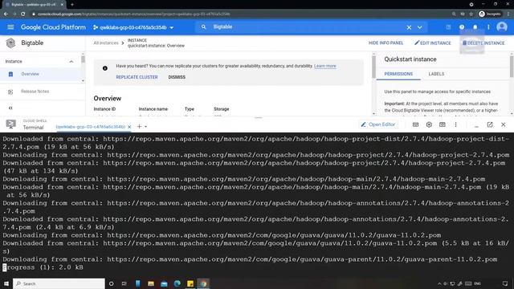Open Task View on the taskbar
The height and width of the screenshot is (289, 514).
click(124, 283)
